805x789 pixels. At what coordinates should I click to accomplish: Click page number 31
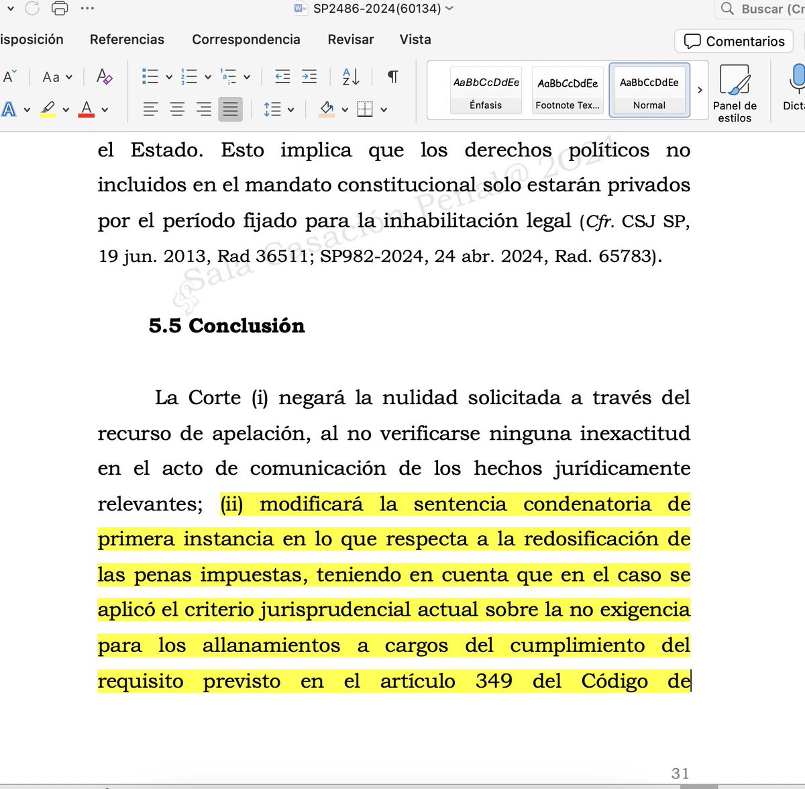(680, 773)
